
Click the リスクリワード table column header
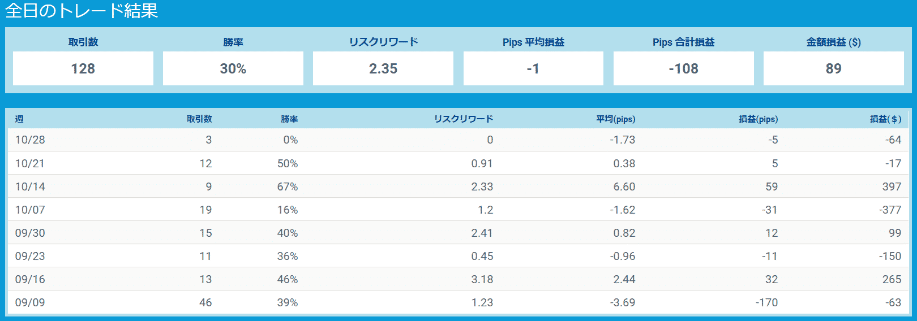click(464, 119)
